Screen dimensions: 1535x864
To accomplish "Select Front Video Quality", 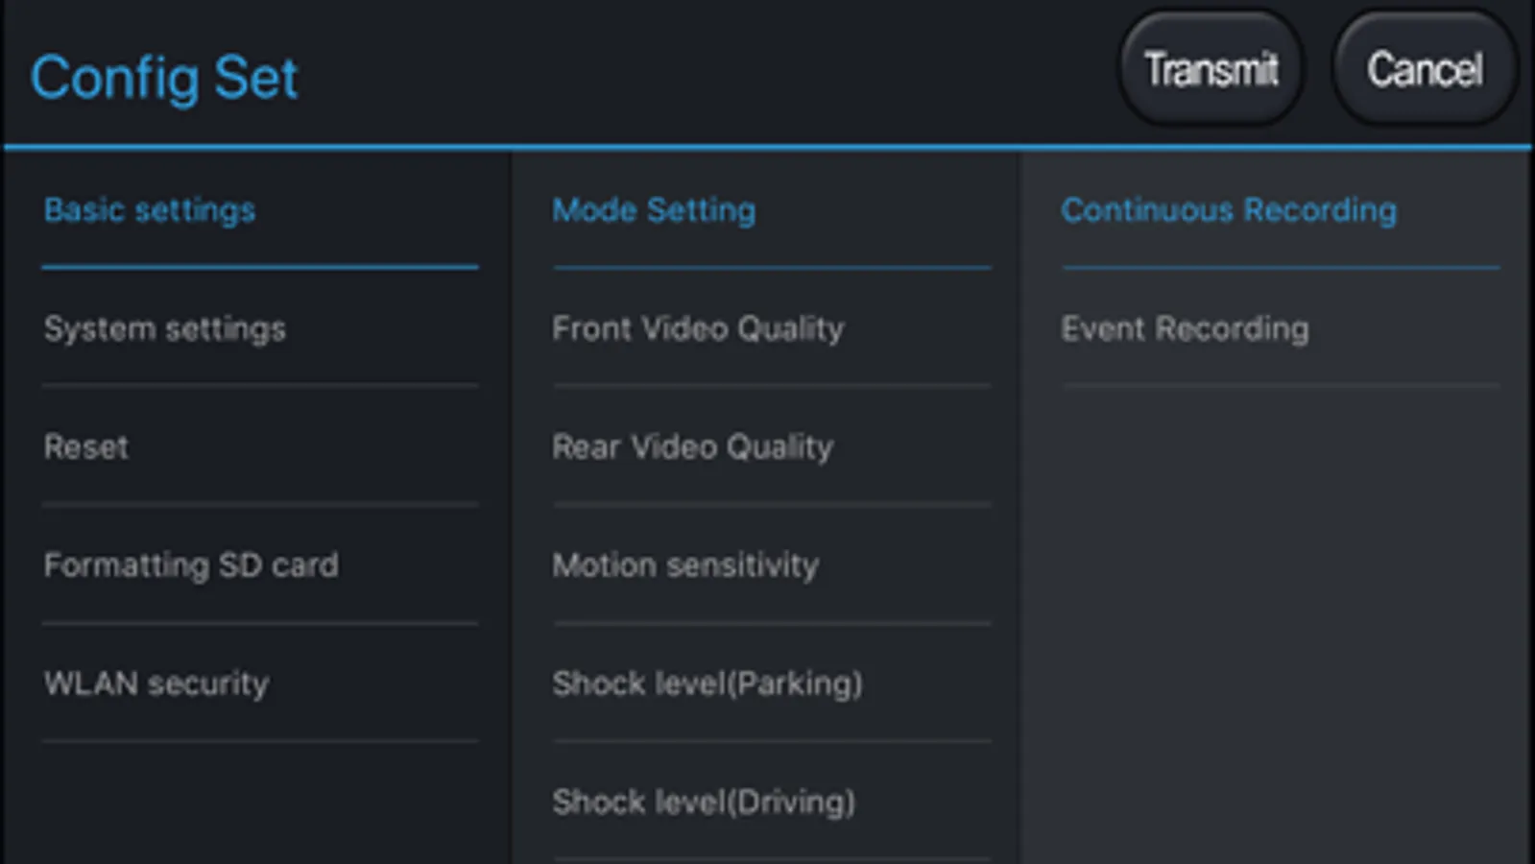I will point(698,329).
